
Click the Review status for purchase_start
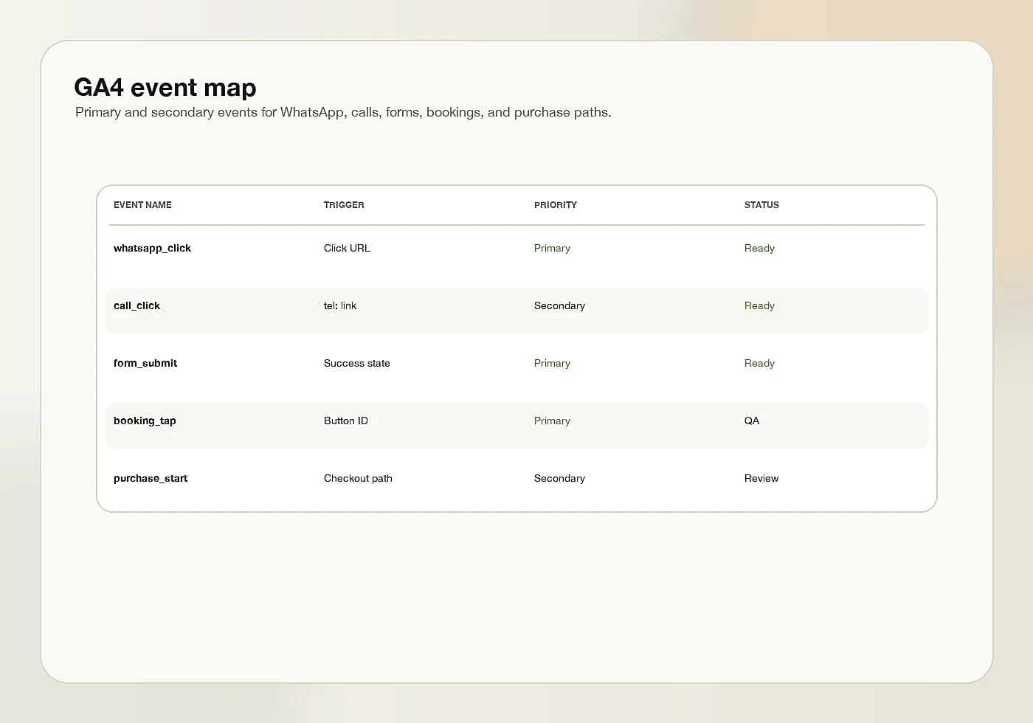(x=761, y=478)
